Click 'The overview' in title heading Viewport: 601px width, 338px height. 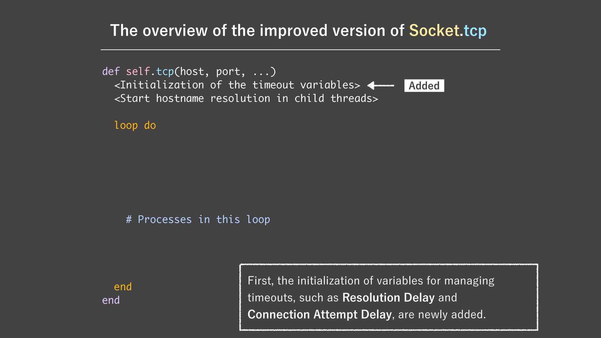pos(159,31)
